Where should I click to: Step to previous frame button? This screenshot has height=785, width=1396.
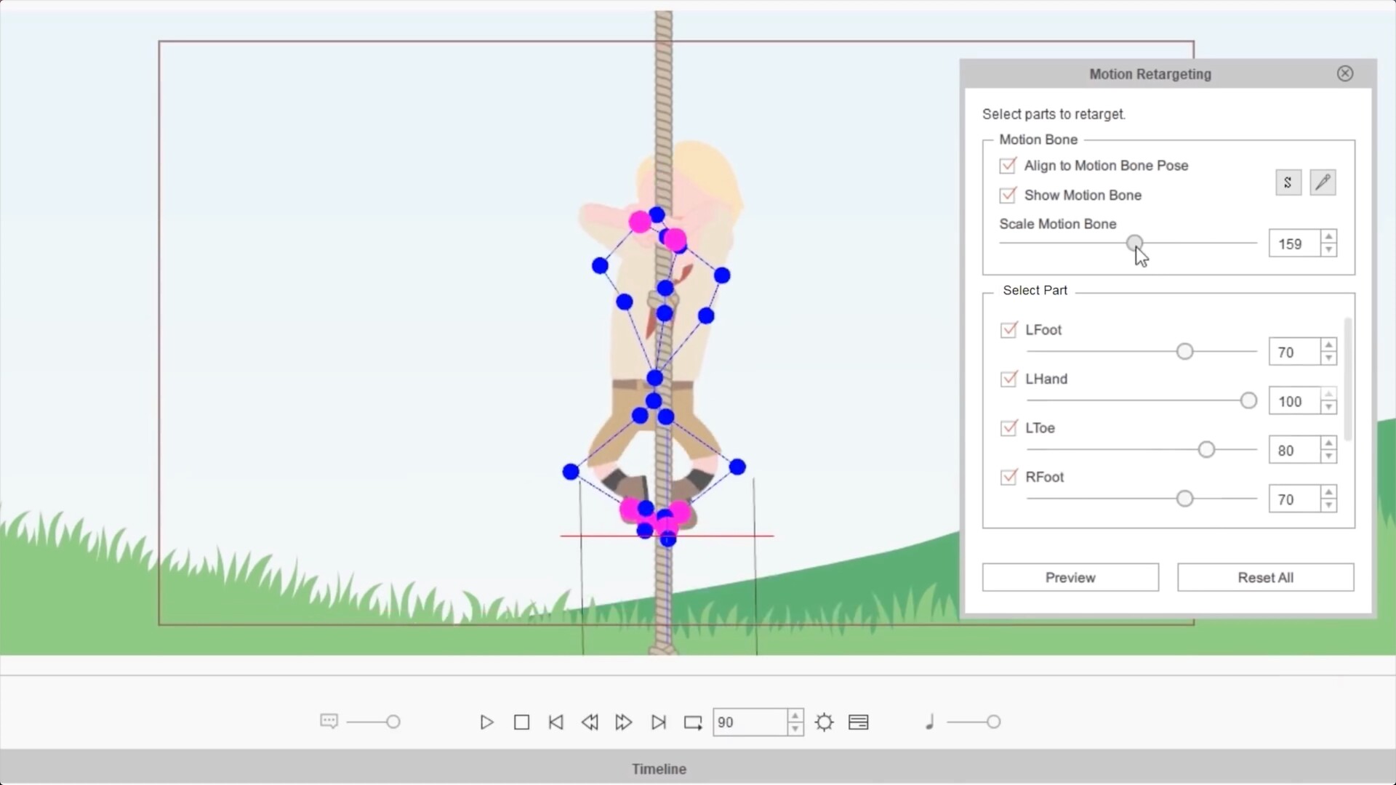590,722
